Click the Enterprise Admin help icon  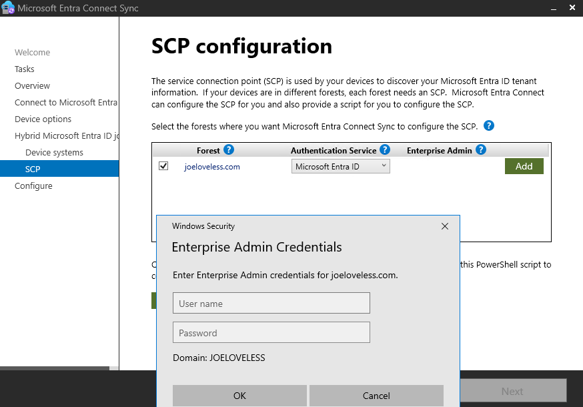pyautogui.click(x=480, y=150)
